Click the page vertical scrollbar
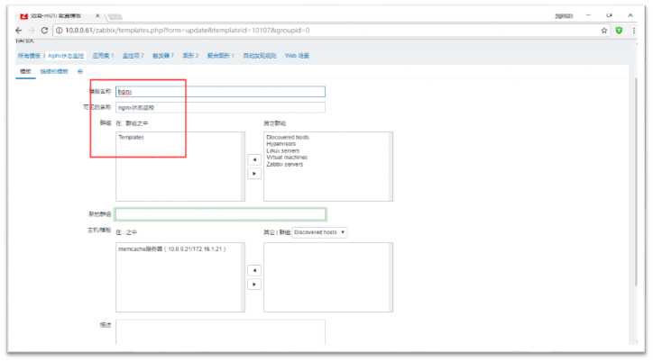The height and width of the screenshot is (362, 653). [636, 182]
